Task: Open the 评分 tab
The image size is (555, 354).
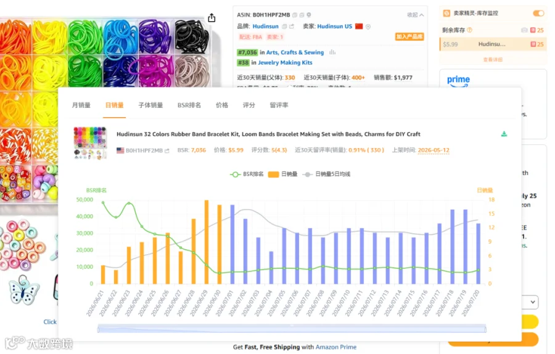Action: [x=249, y=105]
